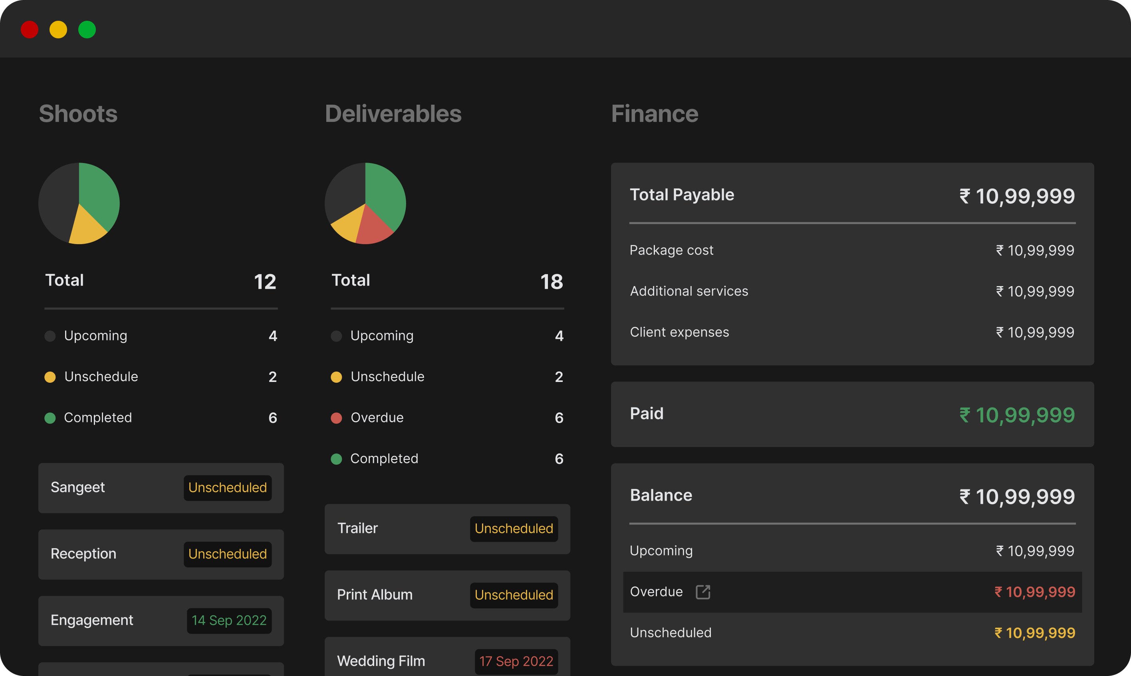Click the yellow Unschedule dot under Shoots
The width and height of the screenshot is (1131, 676).
[50, 377]
